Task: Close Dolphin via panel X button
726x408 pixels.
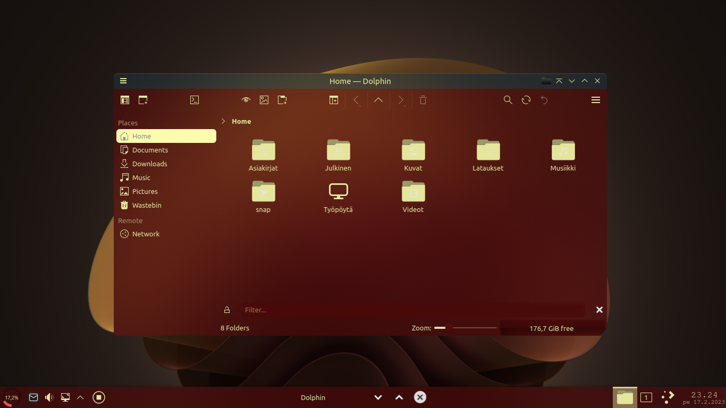Action: click(420, 397)
